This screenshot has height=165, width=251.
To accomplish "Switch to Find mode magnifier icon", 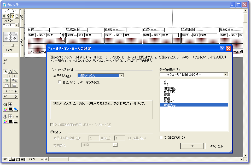I will [x=8, y=16].
